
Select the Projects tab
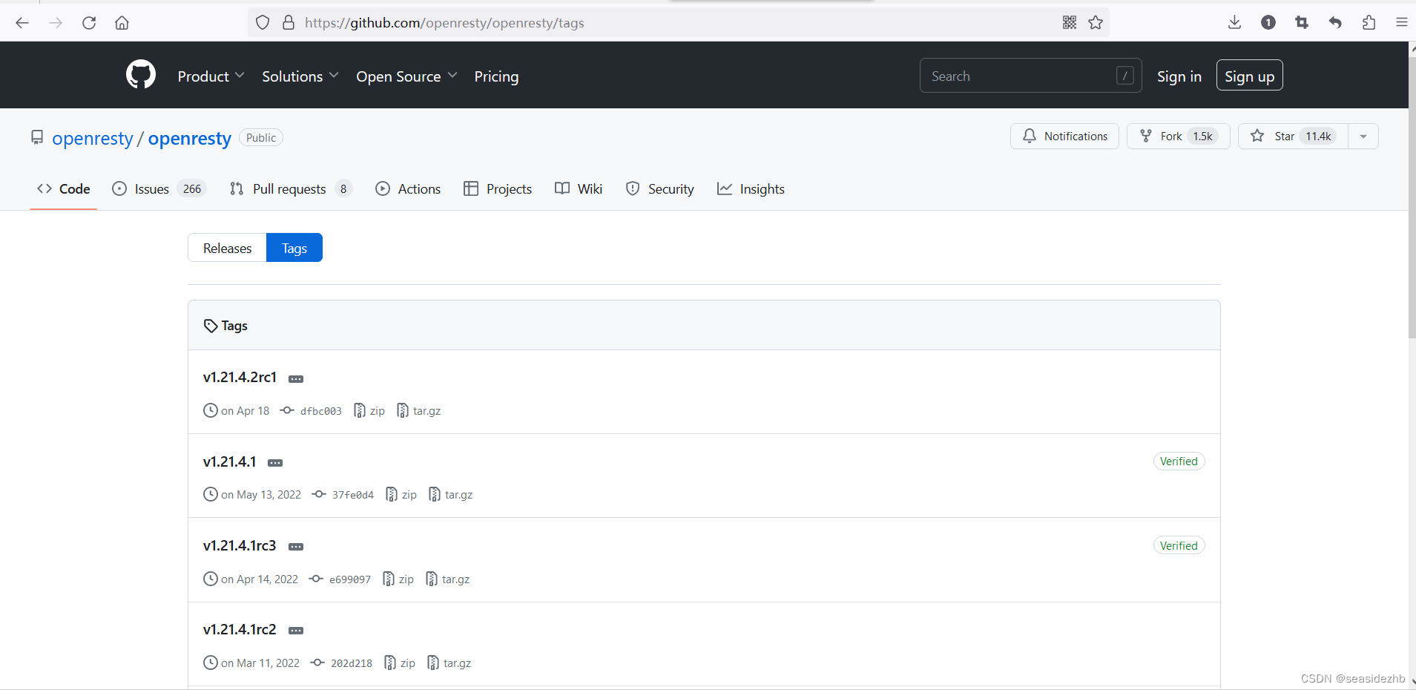[498, 189]
